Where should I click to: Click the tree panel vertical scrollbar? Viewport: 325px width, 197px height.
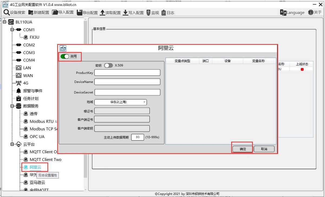pyautogui.click(x=86, y=104)
